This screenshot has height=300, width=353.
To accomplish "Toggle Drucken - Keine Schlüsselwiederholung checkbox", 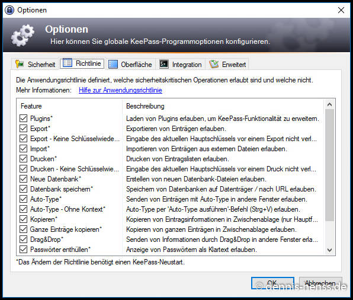I will coord(24,168).
